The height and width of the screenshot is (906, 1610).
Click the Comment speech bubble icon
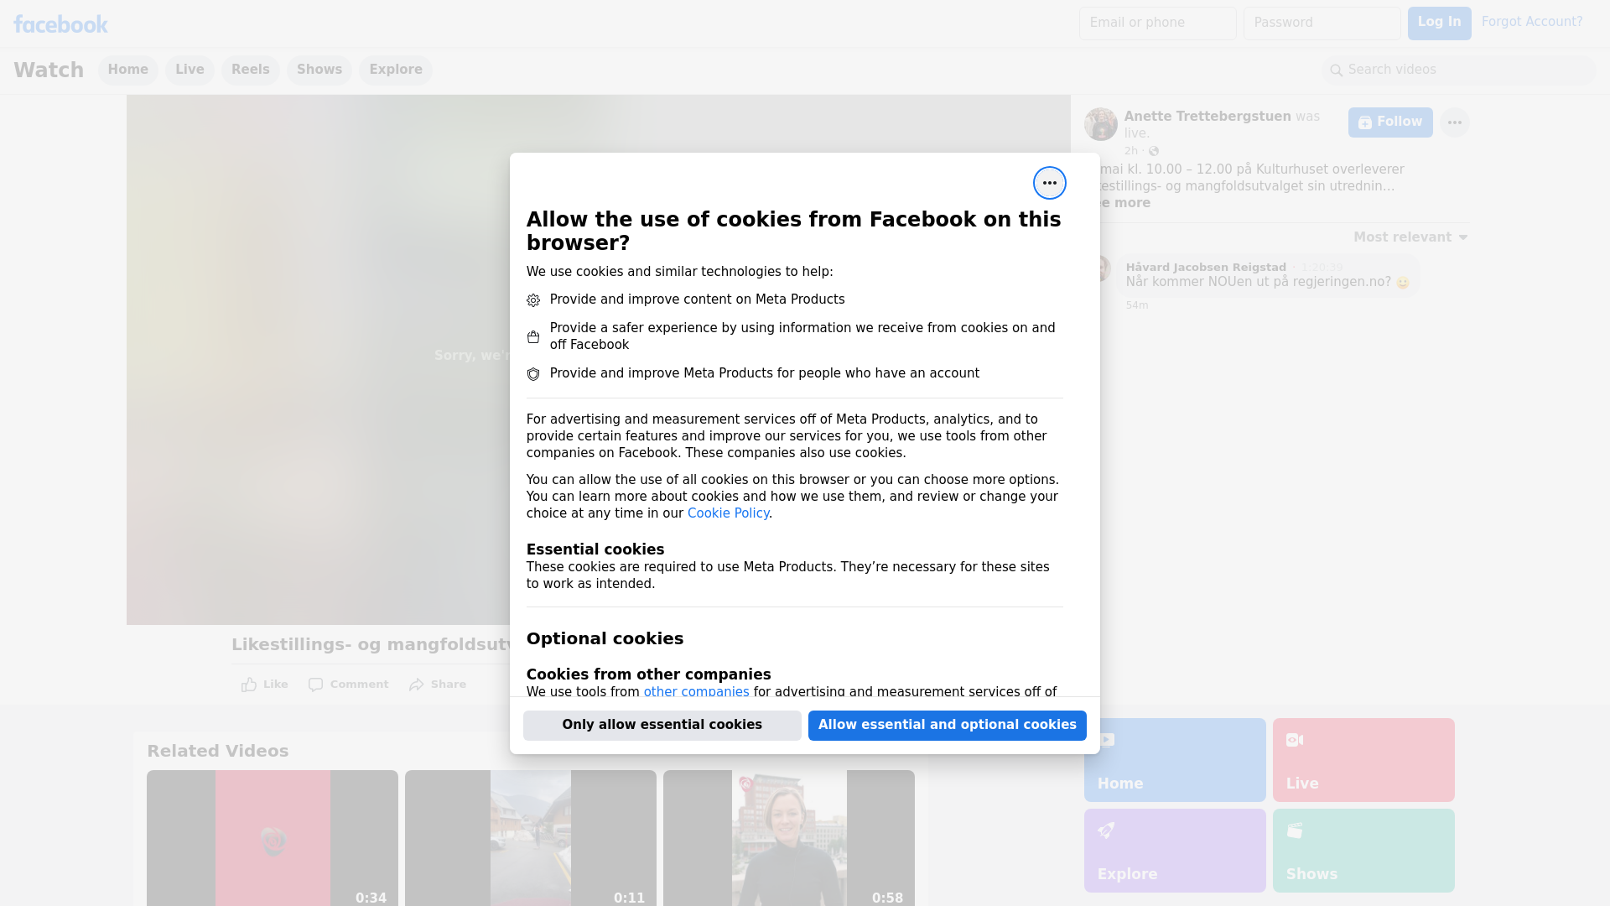point(315,685)
